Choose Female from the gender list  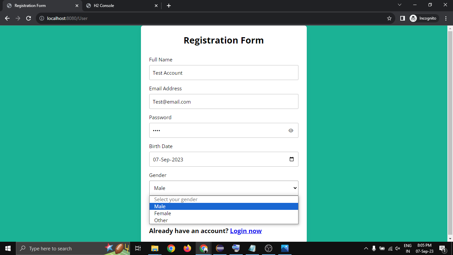(224, 213)
